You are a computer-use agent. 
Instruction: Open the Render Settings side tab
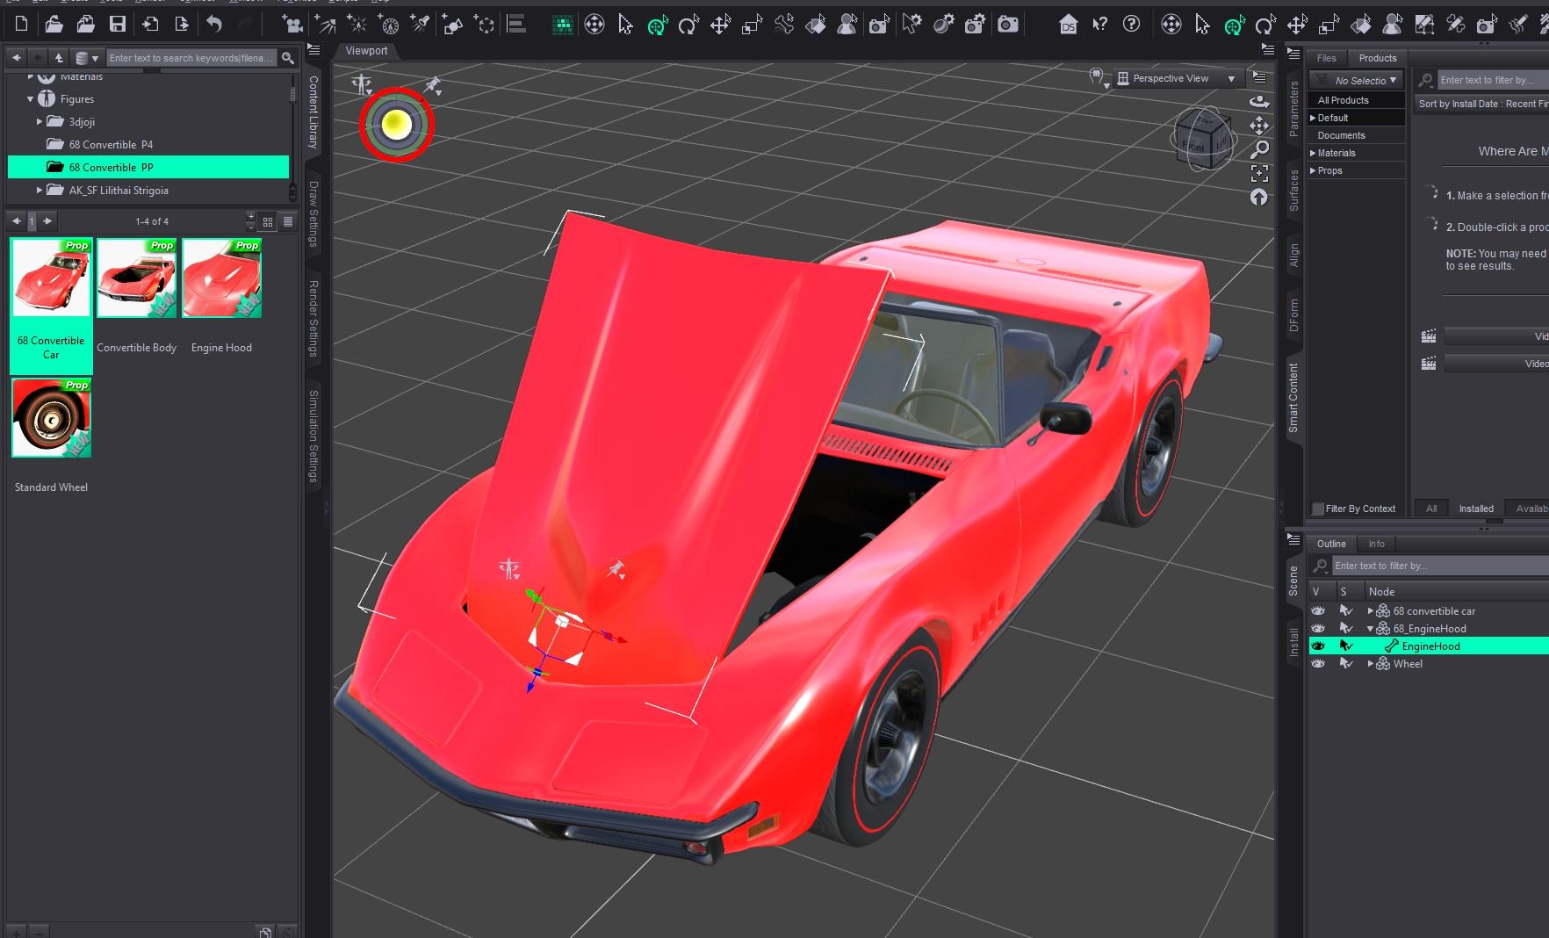313,318
